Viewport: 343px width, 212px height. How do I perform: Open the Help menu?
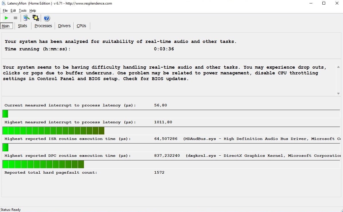pyautogui.click(x=33, y=11)
